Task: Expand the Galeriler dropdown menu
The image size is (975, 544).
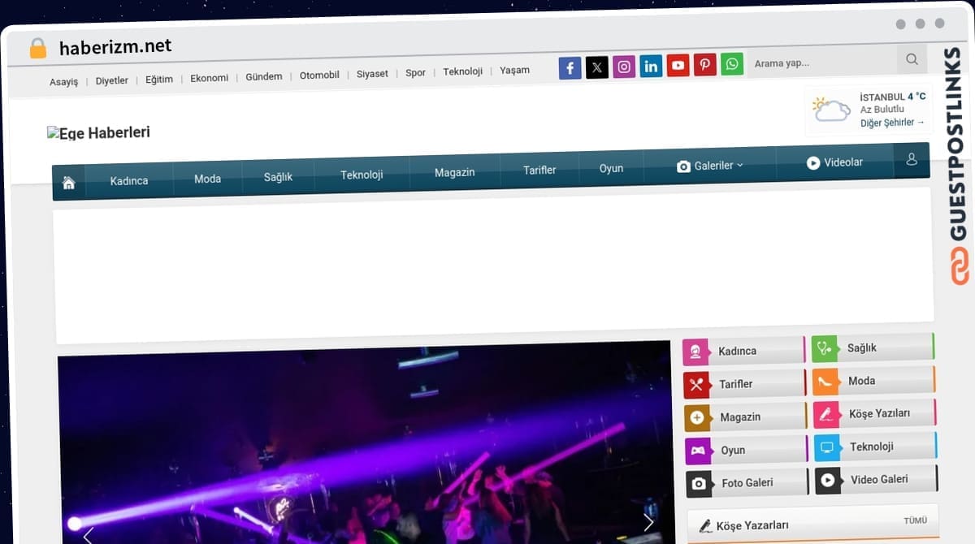Action: click(x=710, y=166)
